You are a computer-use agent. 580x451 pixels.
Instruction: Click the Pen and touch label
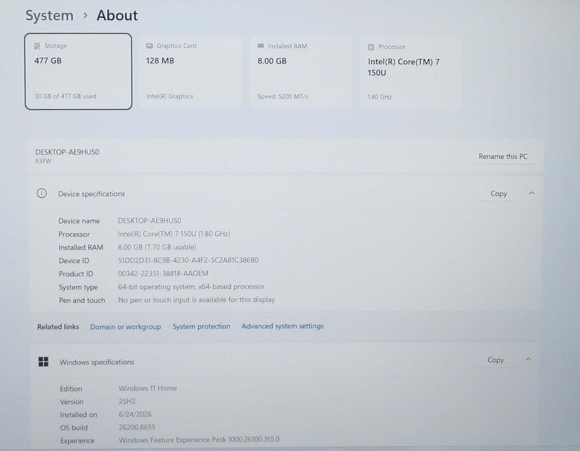coord(82,300)
